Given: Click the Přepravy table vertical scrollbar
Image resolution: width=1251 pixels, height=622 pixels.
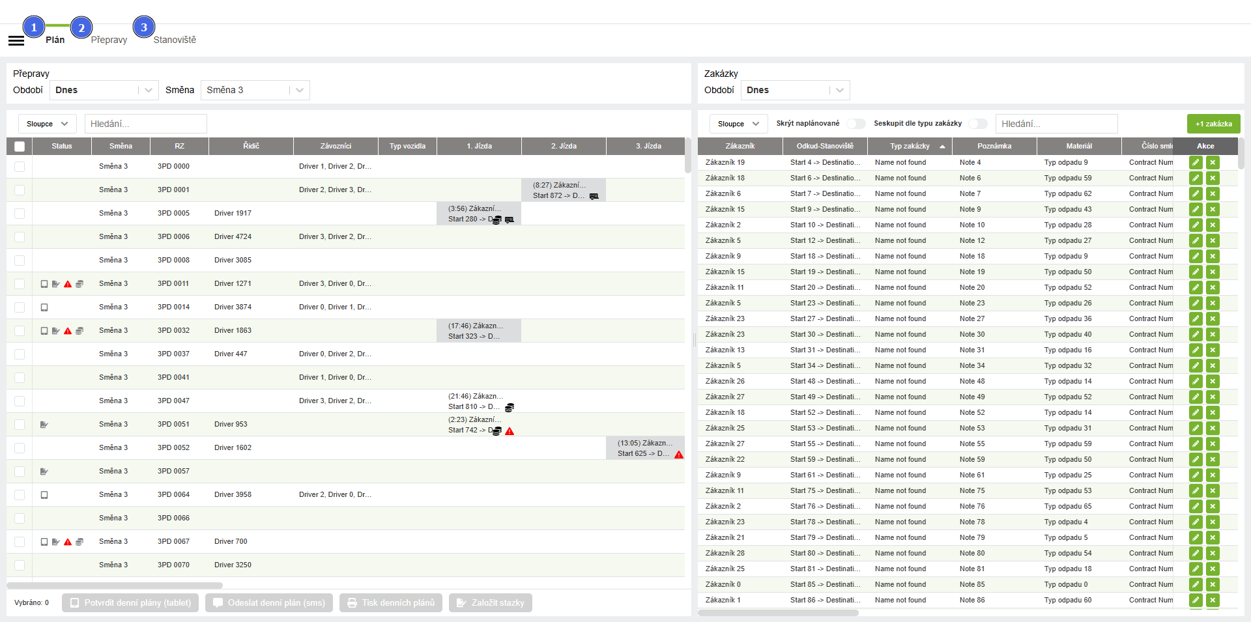Looking at the screenshot, I should click(x=688, y=155).
